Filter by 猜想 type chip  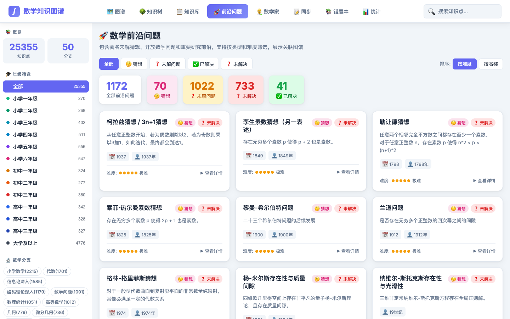click(x=134, y=64)
